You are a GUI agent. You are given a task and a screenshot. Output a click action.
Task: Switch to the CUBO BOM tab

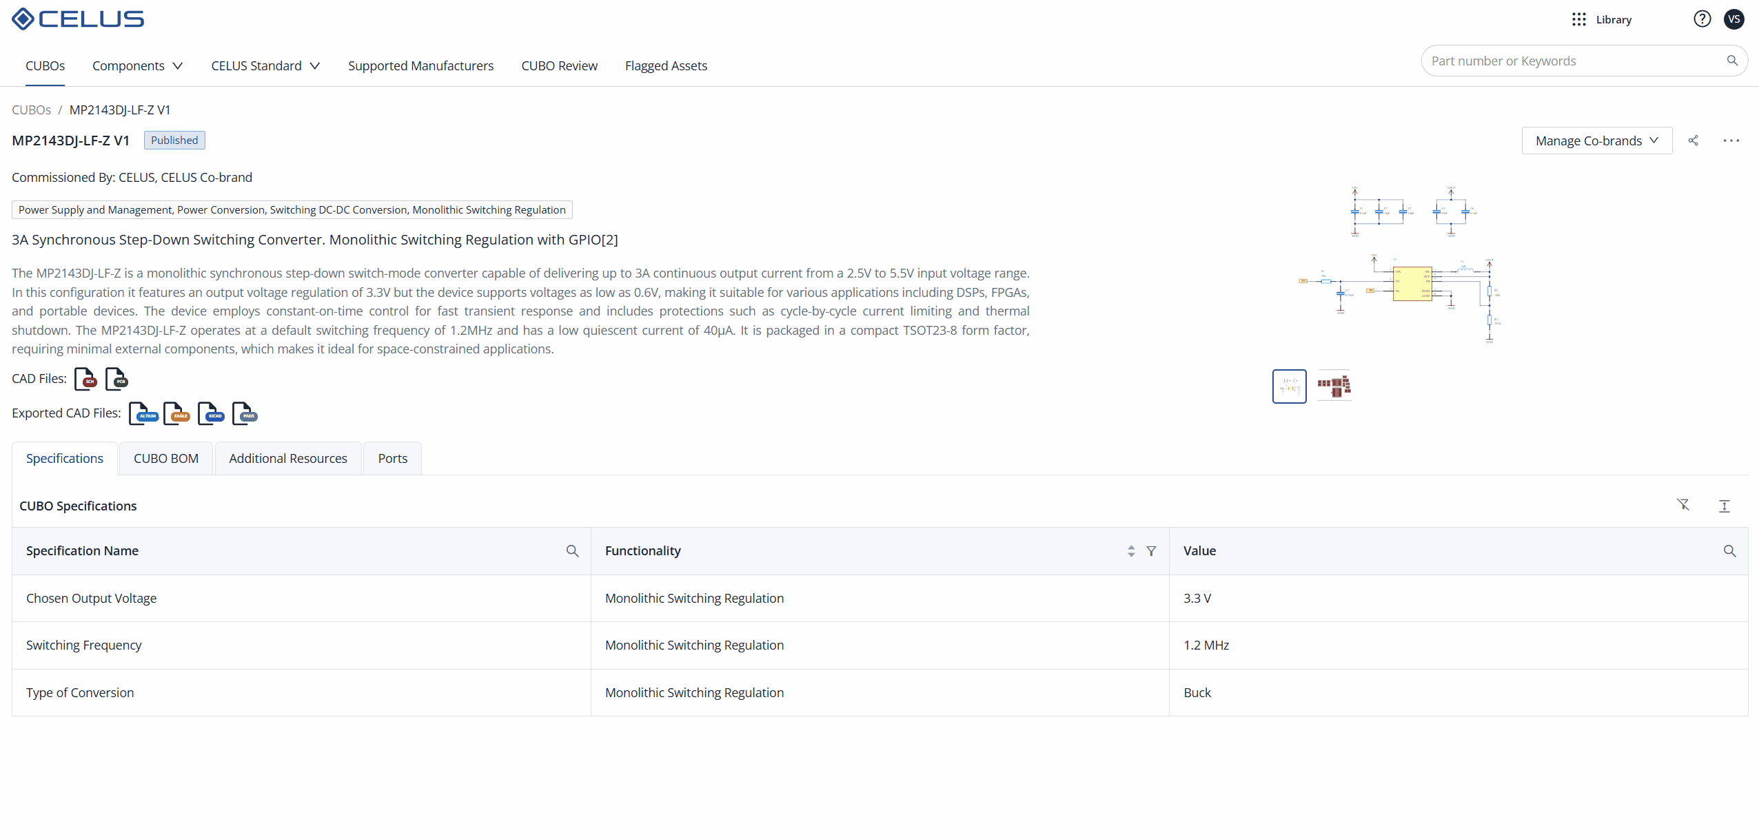pos(165,459)
